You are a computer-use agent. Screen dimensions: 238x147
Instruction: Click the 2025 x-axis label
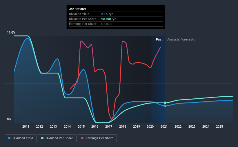pyautogui.click(x=219, y=126)
